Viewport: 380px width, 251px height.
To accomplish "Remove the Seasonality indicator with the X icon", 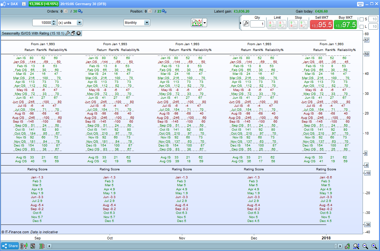I will (x=78, y=33).
